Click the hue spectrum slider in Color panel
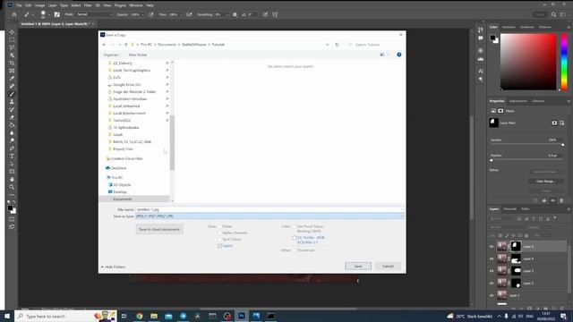Image resolution: width=573 pixels, height=322 pixels. (564, 62)
